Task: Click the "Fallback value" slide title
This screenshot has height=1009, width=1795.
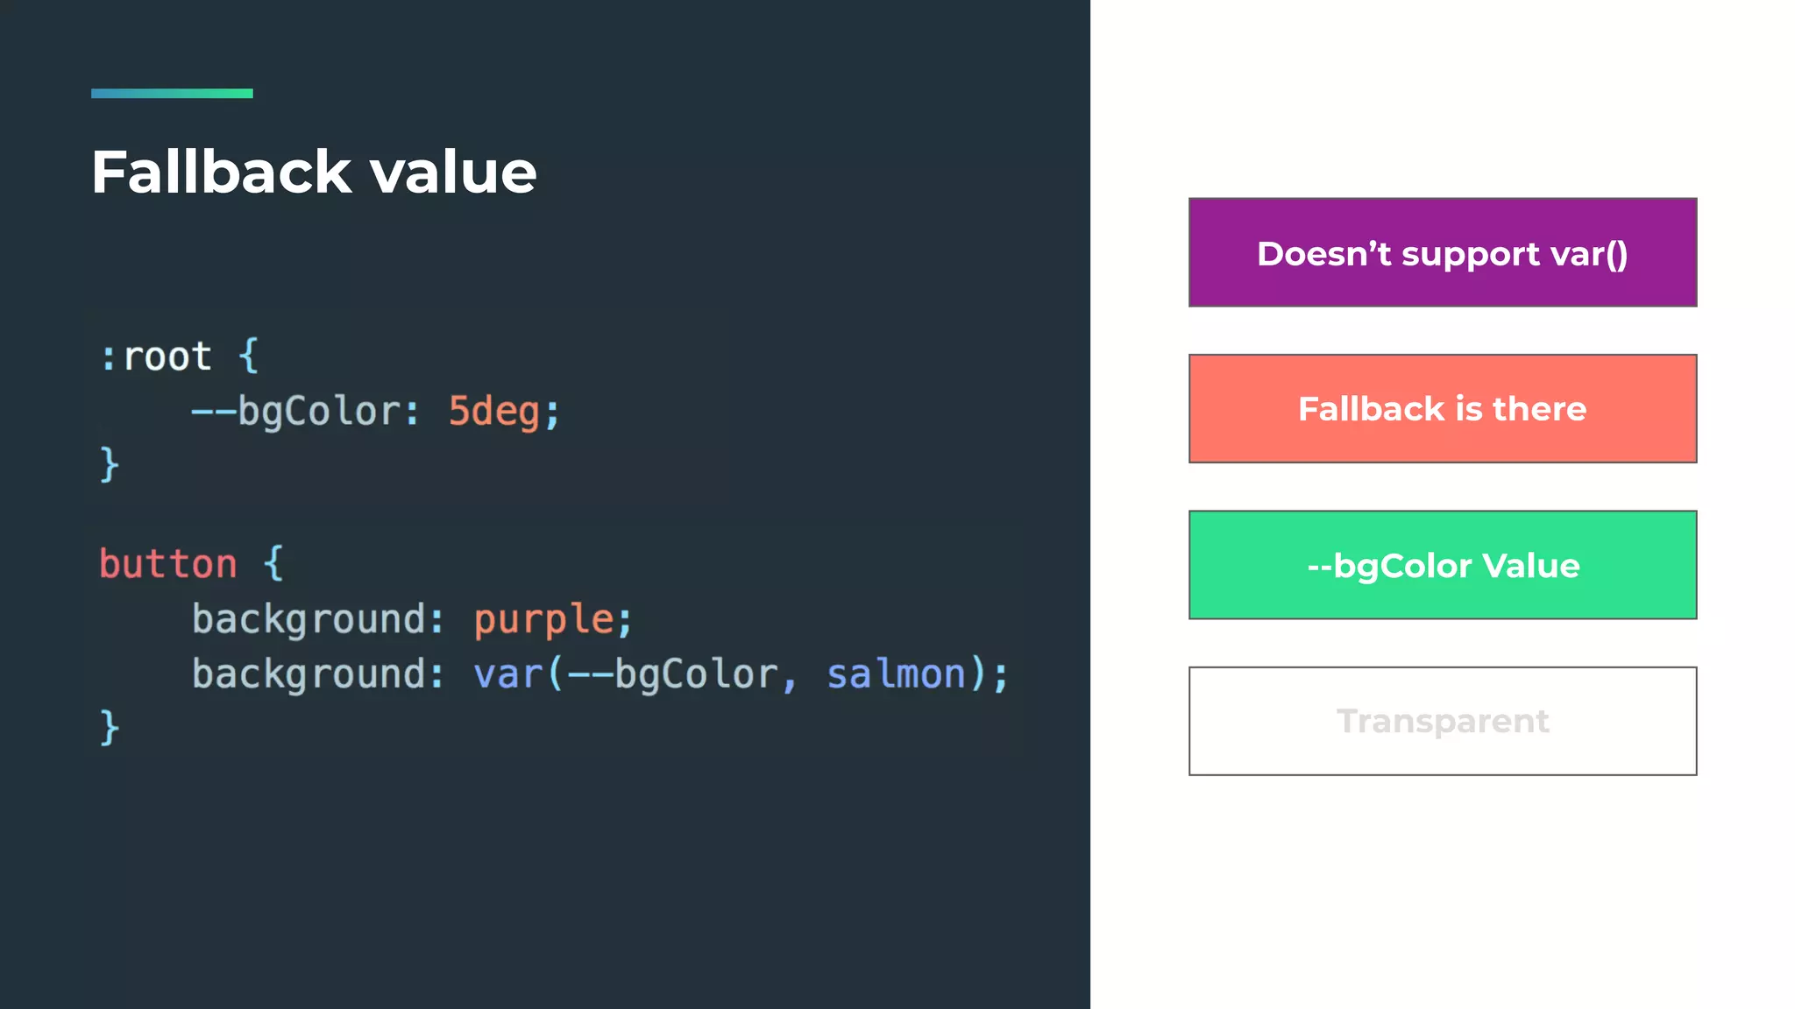Action: point(314,172)
